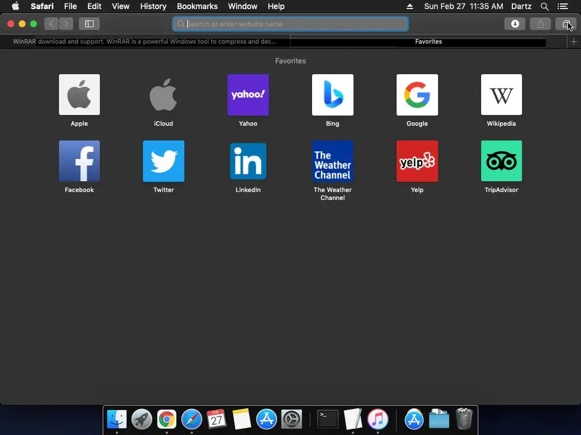
Task: Click the date and time in menu bar
Action: click(464, 6)
